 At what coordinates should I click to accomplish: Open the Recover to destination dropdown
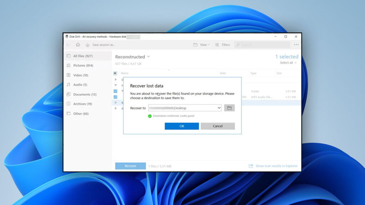tap(220, 108)
